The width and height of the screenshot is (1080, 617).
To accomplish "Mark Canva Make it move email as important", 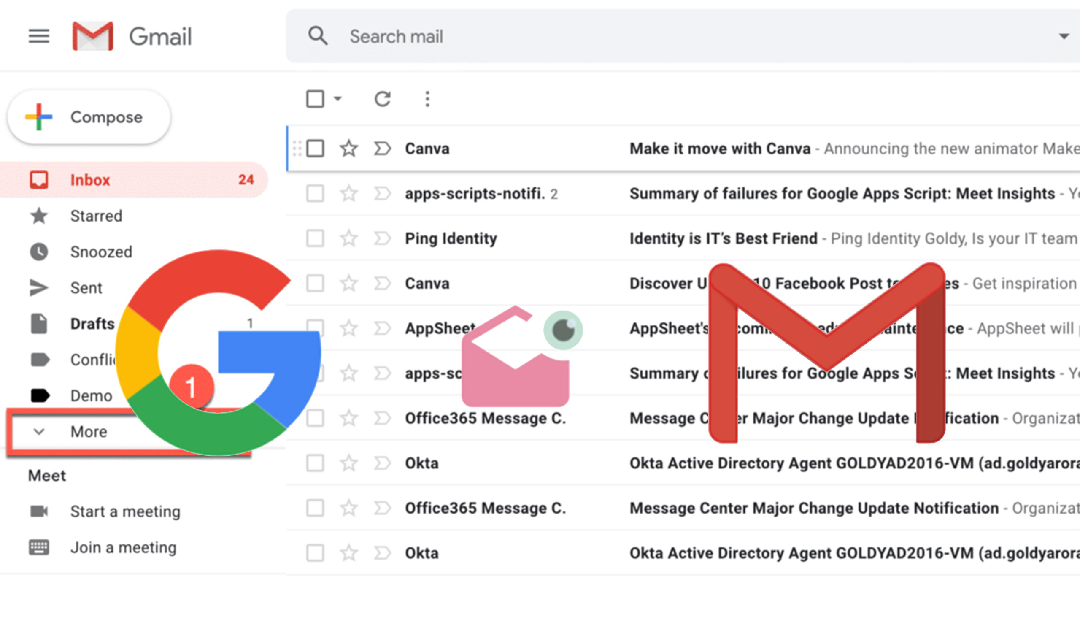I will click(382, 149).
